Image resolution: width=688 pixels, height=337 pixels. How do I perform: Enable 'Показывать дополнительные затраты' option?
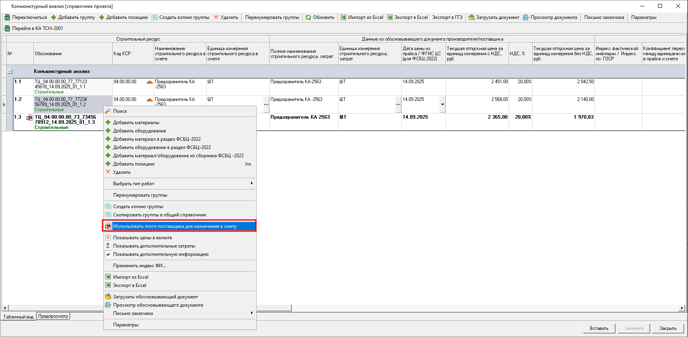point(108,246)
